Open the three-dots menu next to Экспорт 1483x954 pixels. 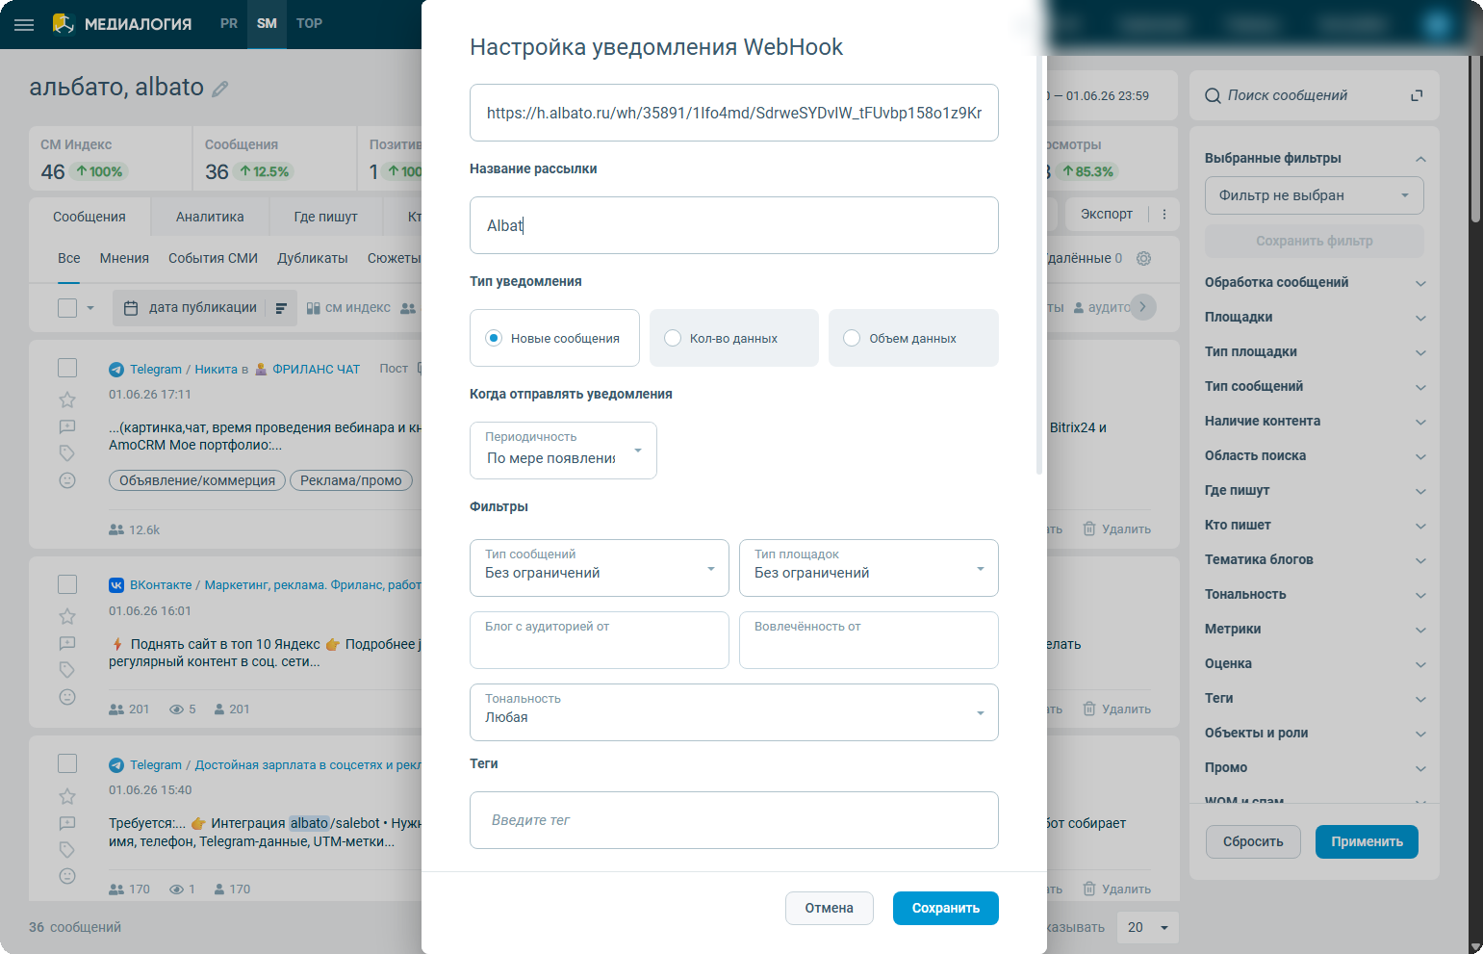pos(1164,215)
